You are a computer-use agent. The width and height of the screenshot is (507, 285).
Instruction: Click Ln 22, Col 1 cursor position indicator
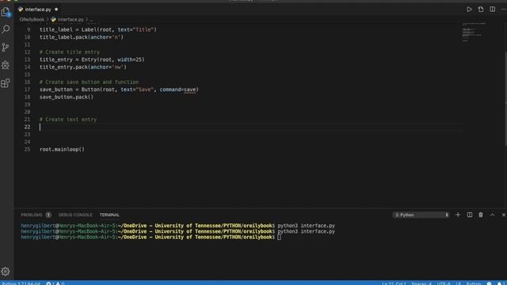[394, 283]
